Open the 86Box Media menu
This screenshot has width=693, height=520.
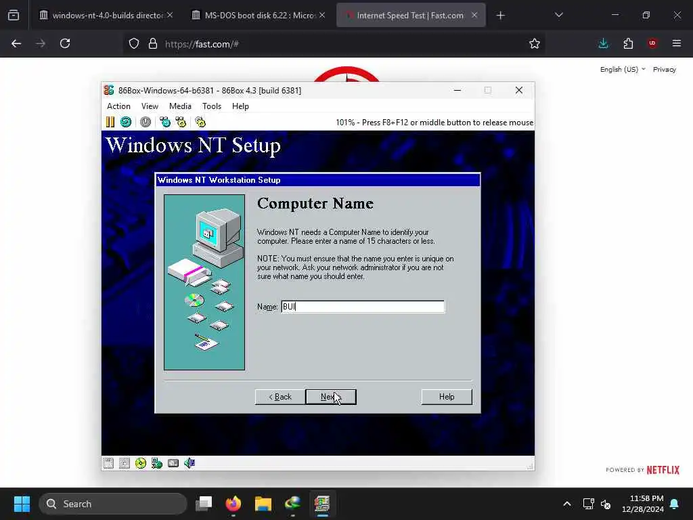pos(180,106)
